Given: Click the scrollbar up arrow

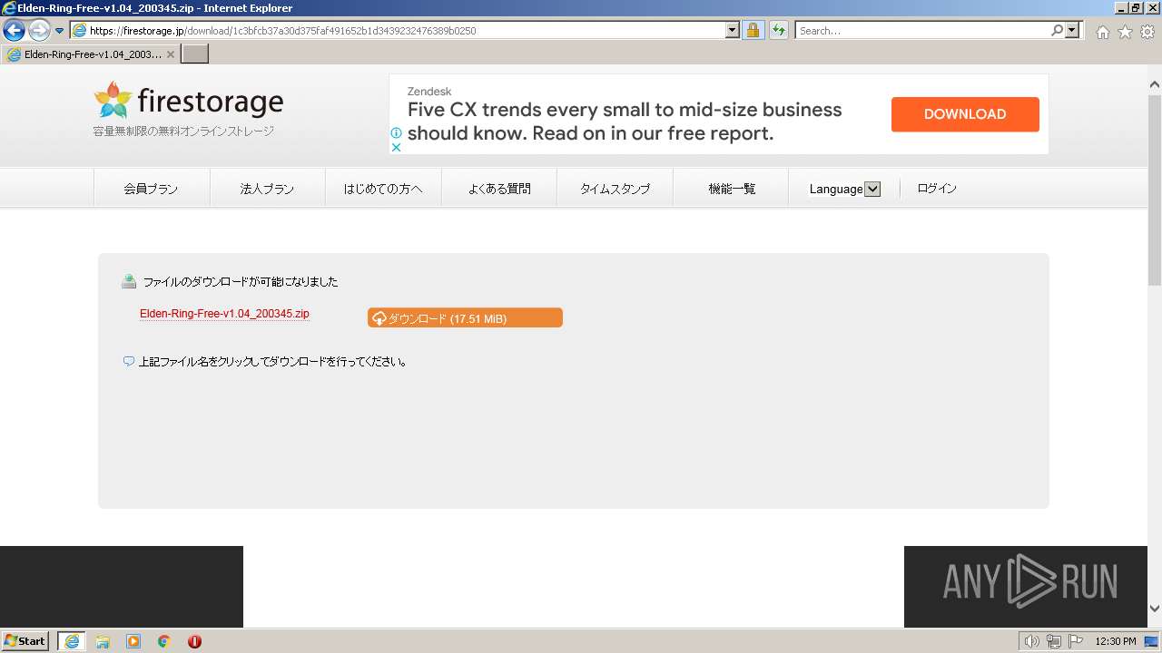Looking at the screenshot, I should 1155,84.
